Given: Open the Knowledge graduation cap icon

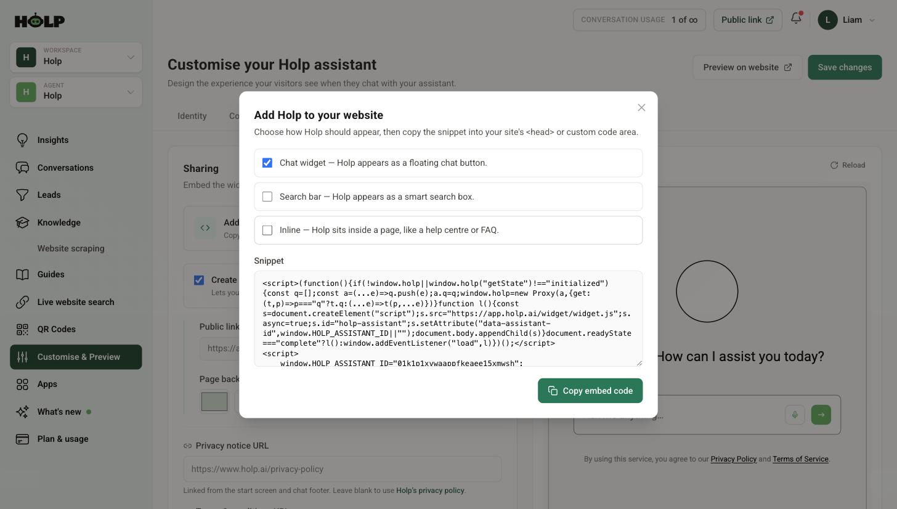Looking at the screenshot, I should click(x=22, y=222).
